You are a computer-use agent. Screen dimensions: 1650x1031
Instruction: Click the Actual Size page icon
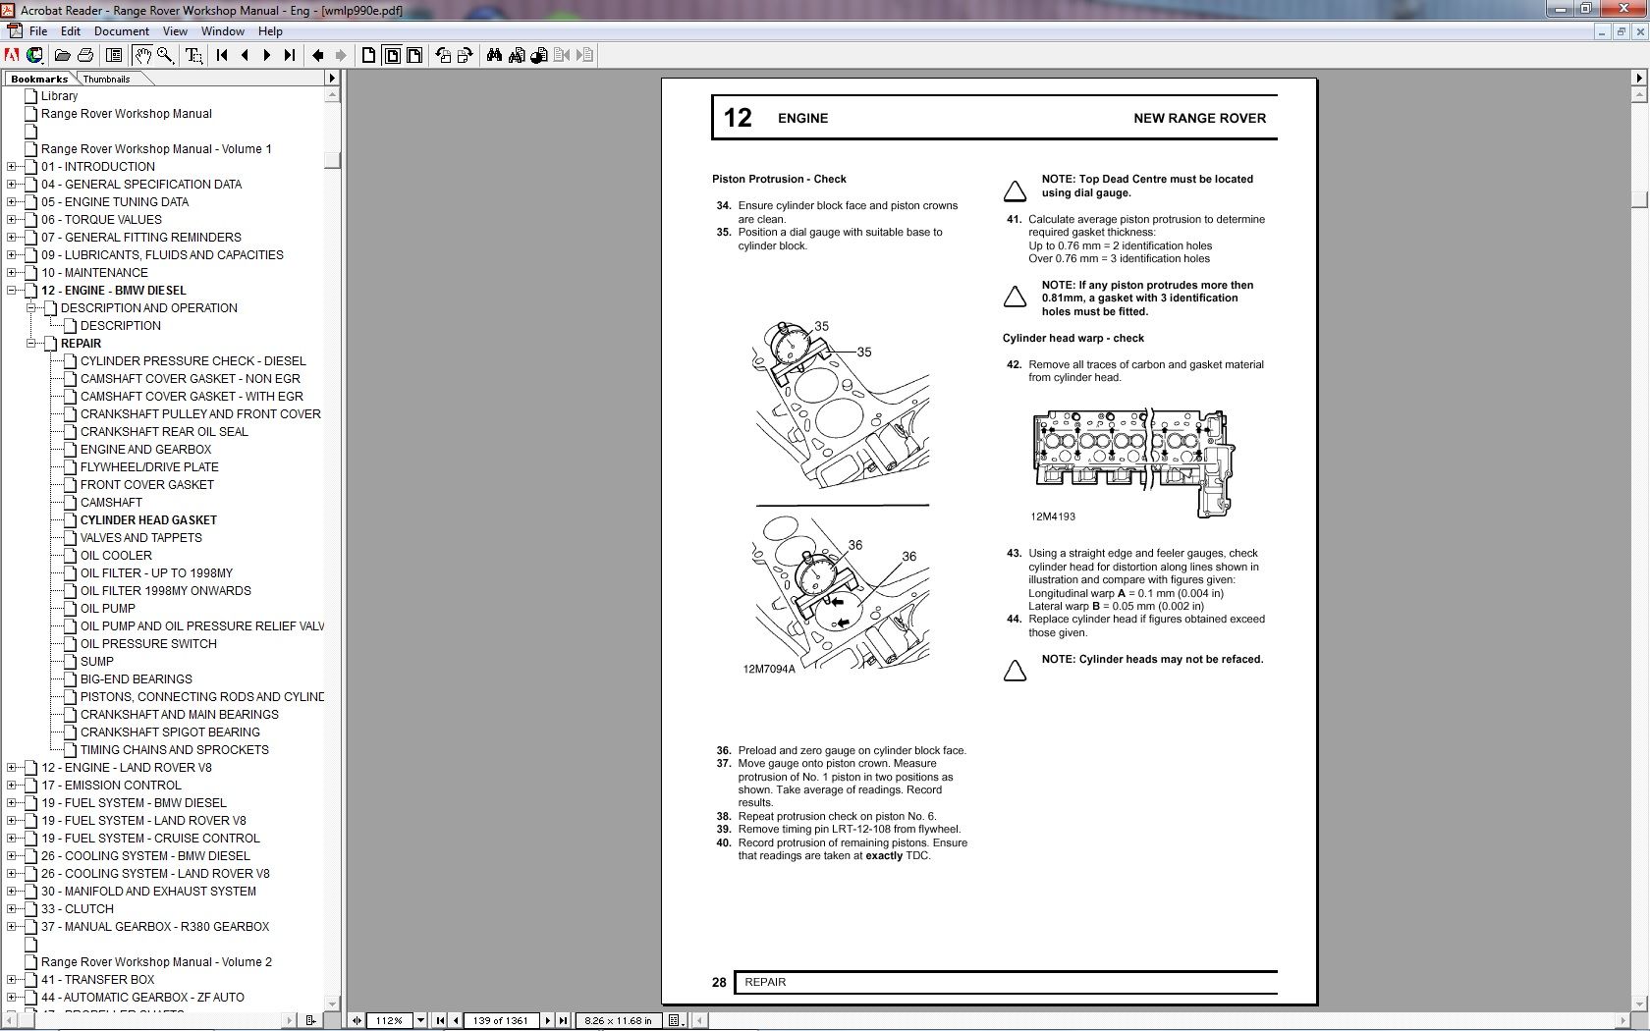[369, 55]
